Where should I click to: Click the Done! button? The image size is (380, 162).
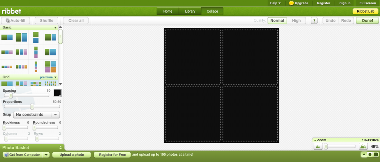[x=367, y=20]
